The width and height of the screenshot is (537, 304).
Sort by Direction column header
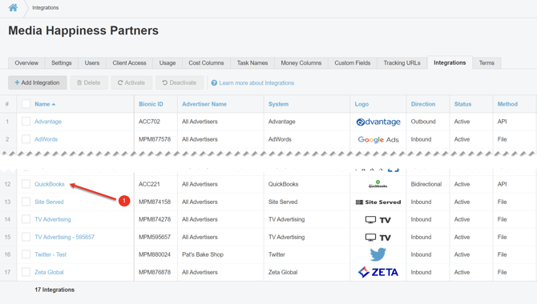423,104
